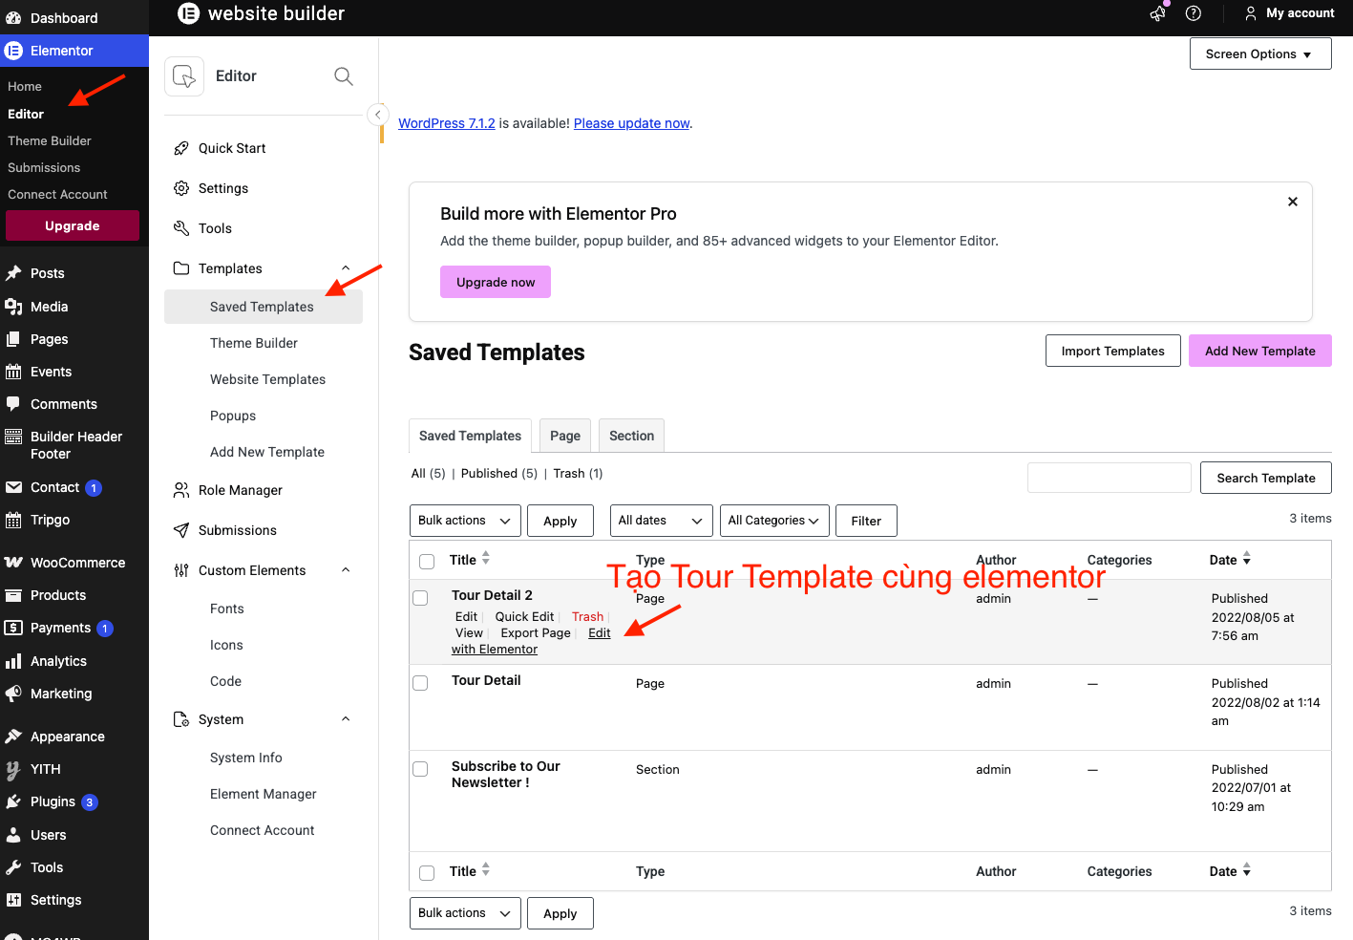Click the Events calendar icon
Image resolution: width=1353 pixels, height=940 pixels.
pyautogui.click(x=13, y=372)
